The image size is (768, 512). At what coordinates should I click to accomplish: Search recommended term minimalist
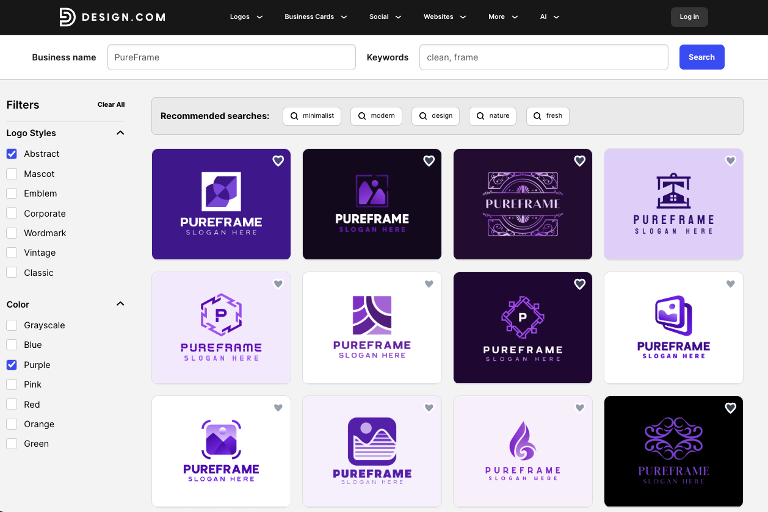coord(312,116)
